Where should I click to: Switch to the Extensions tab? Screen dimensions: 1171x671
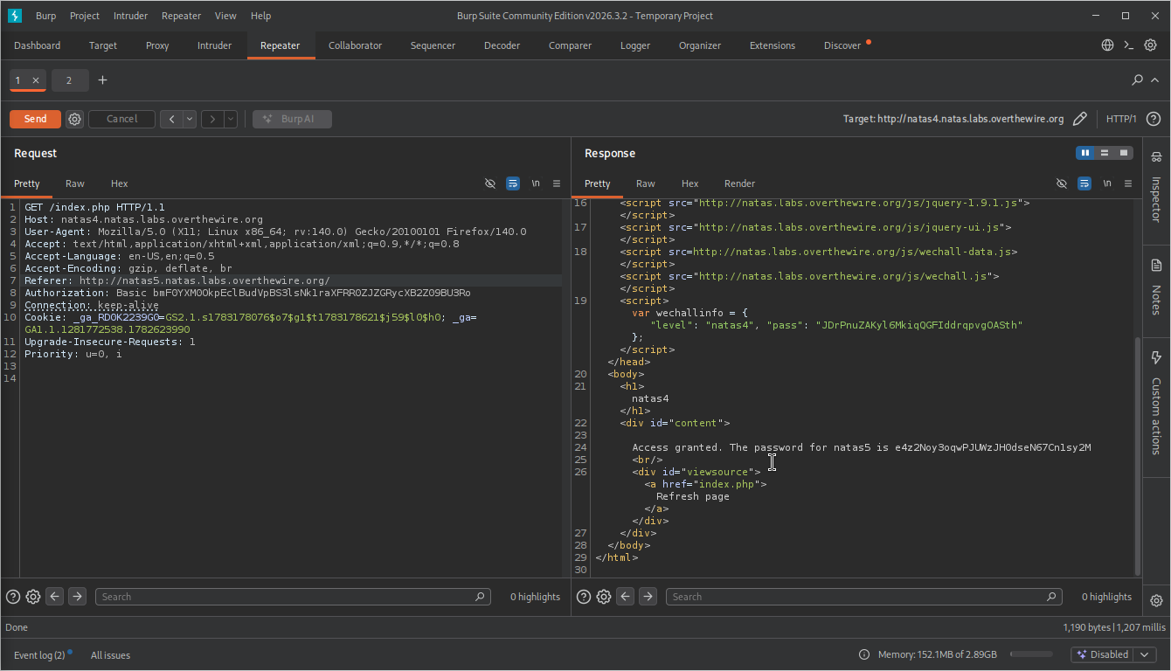[773, 45]
